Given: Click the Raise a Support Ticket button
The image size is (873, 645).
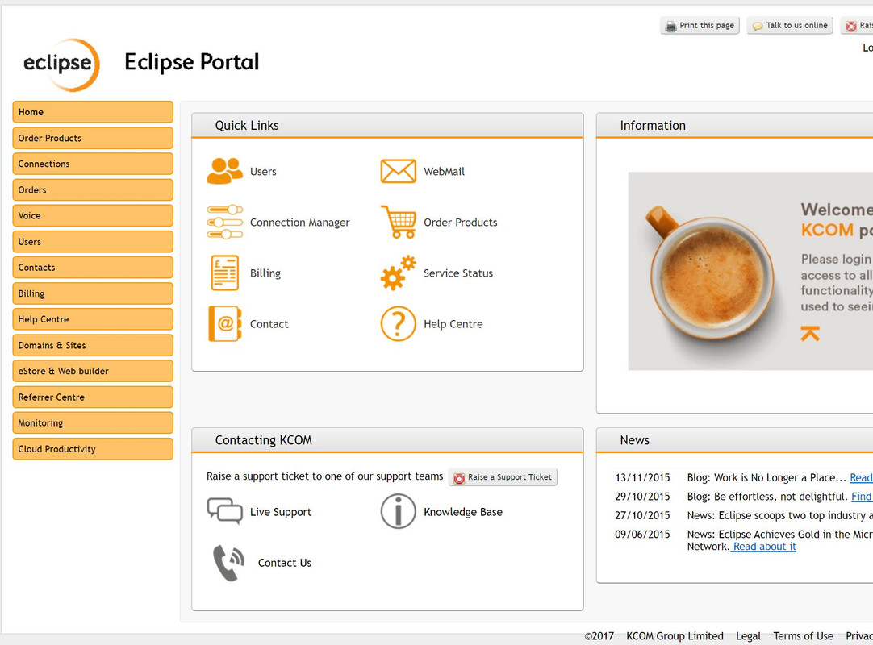Looking at the screenshot, I should (x=503, y=477).
